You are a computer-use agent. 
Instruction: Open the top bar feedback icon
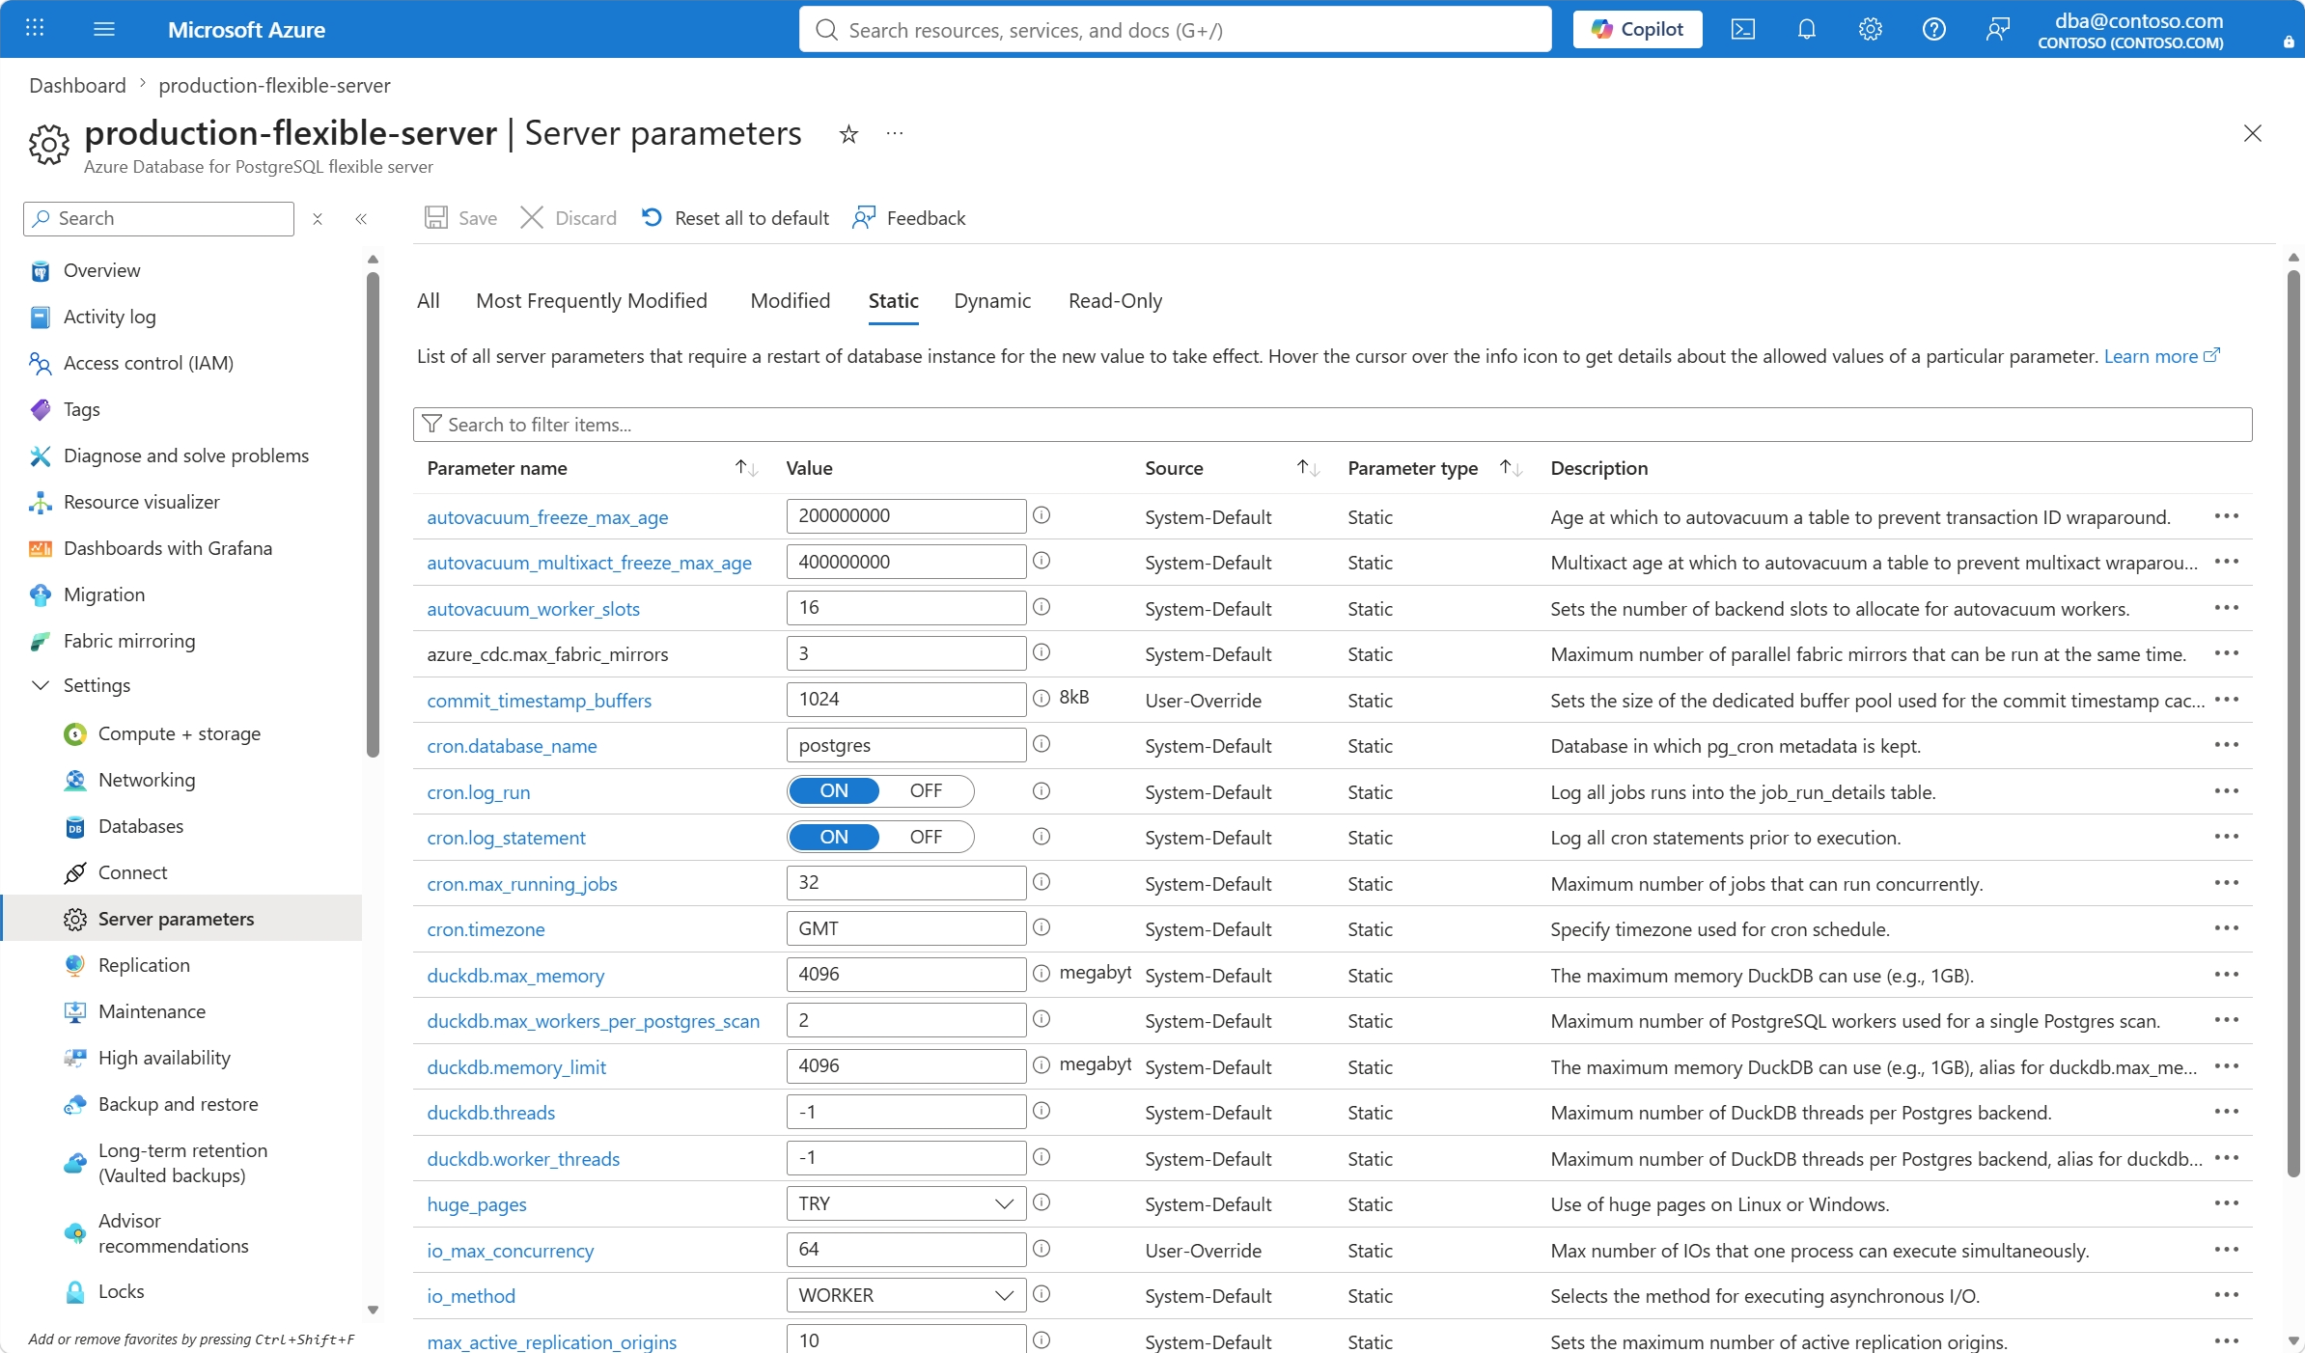pyautogui.click(x=1998, y=29)
